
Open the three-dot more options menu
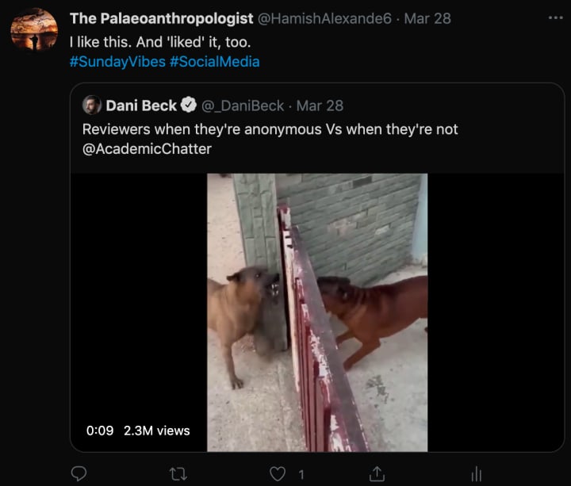tap(556, 17)
